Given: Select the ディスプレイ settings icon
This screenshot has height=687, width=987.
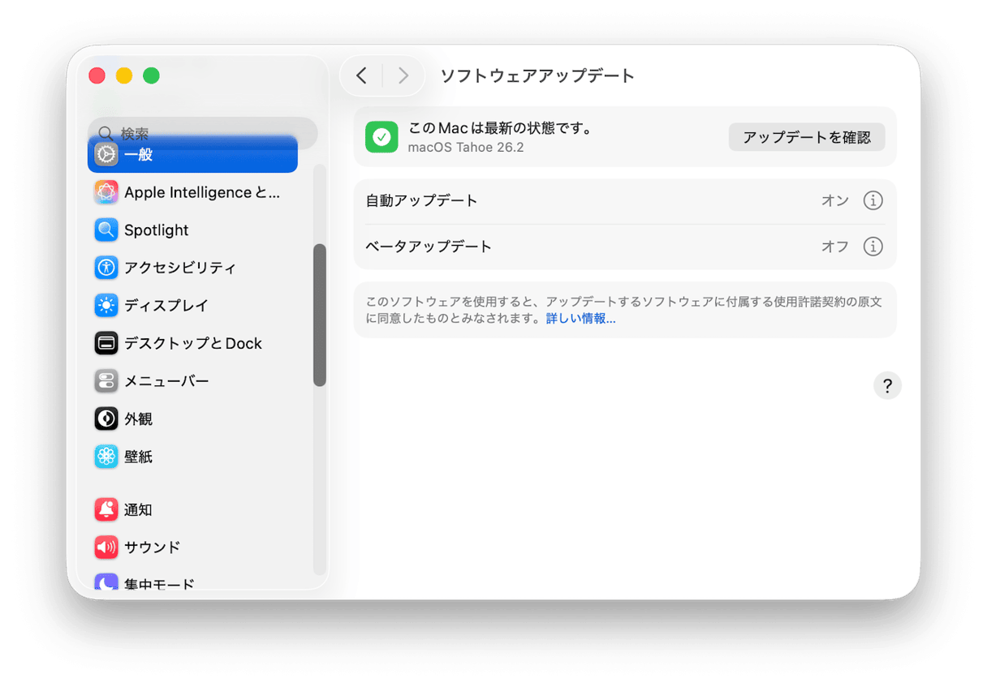Looking at the screenshot, I should (x=106, y=305).
